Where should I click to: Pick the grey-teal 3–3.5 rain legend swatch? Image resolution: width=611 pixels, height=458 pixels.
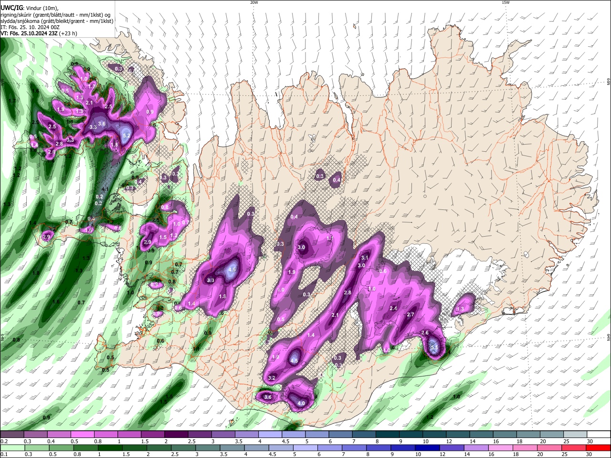click(208, 448)
